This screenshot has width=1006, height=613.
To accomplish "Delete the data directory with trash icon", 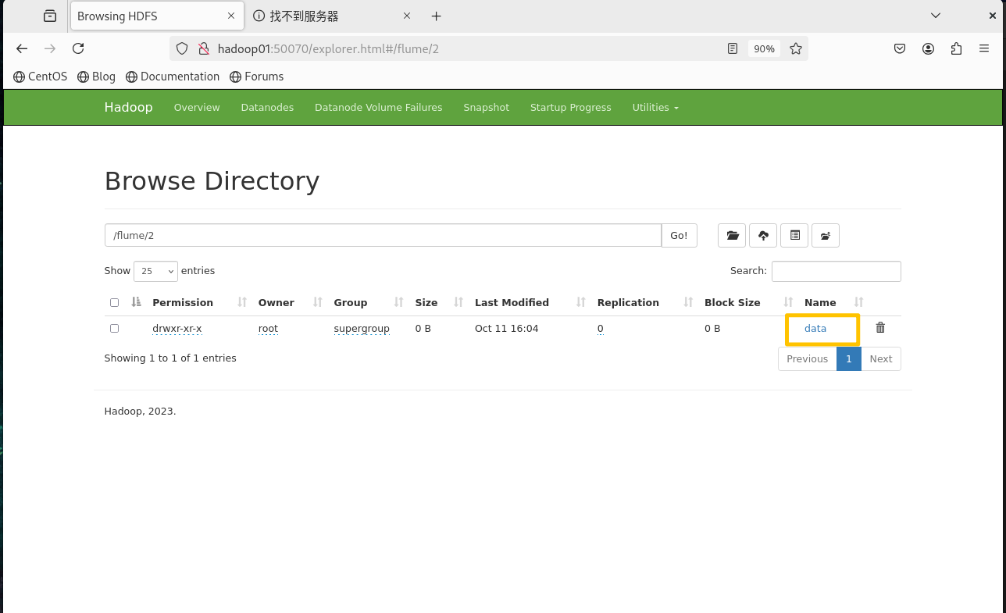I will coord(880,328).
